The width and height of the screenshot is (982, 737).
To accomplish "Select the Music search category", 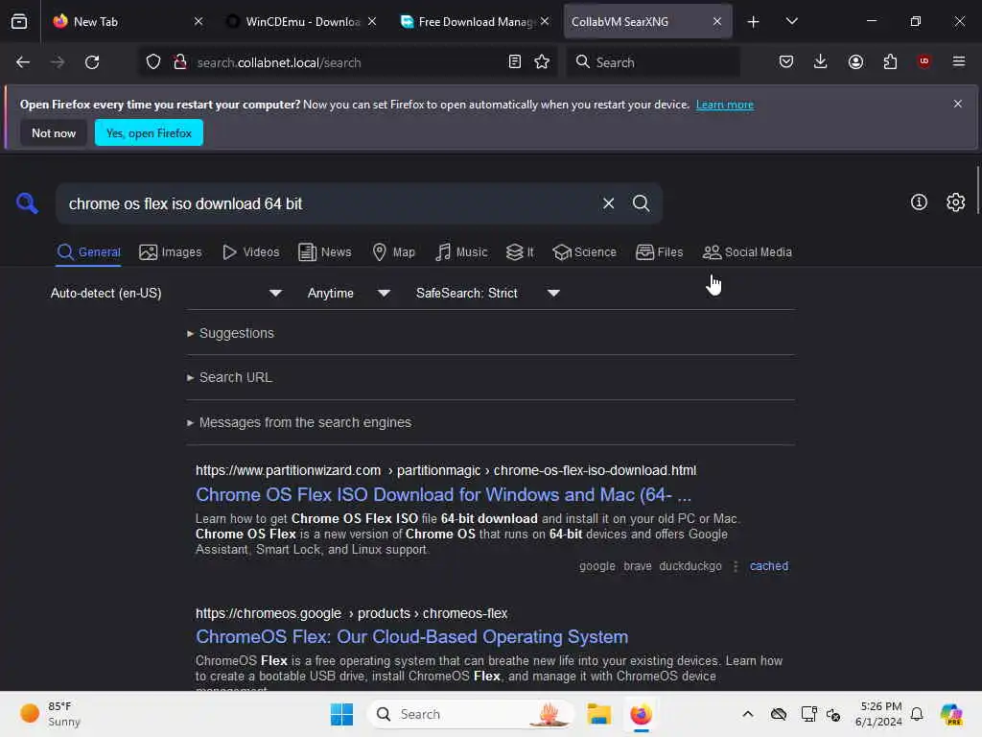I will (461, 252).
